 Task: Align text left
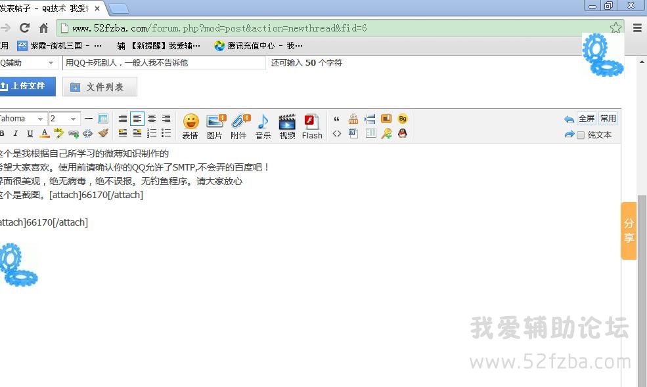click(137, 119)
